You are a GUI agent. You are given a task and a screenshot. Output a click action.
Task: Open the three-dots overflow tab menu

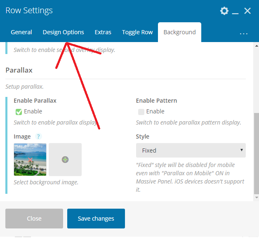point(243,33)
